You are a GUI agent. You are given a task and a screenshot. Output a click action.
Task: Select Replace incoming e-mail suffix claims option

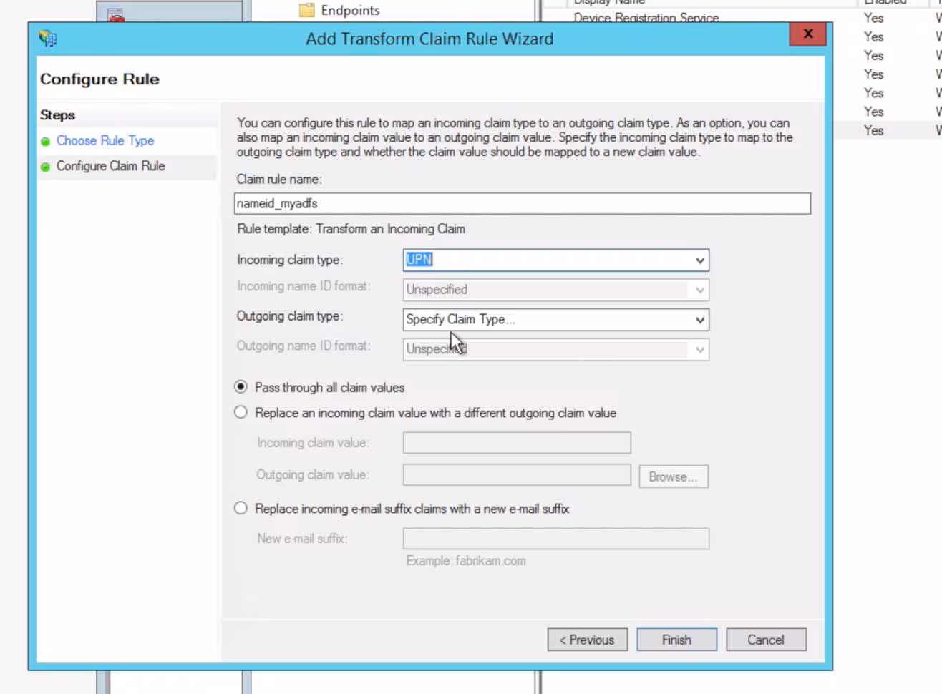[x=241, y=509]
